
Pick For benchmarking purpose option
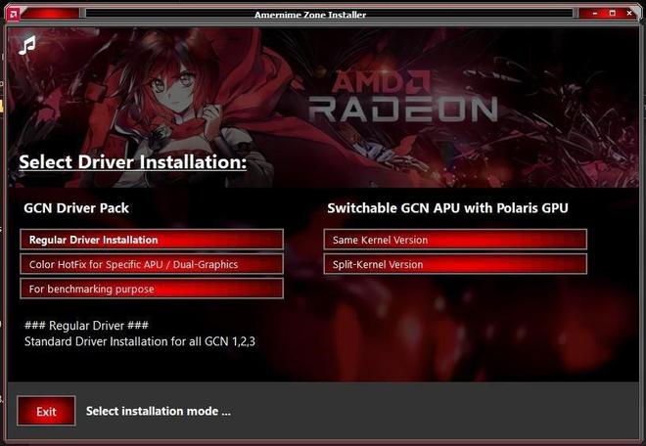(152, 289)
